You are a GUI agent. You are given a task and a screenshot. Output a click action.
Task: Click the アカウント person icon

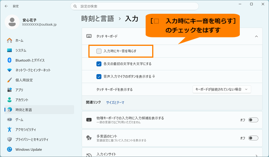click(x=10, y=100)
